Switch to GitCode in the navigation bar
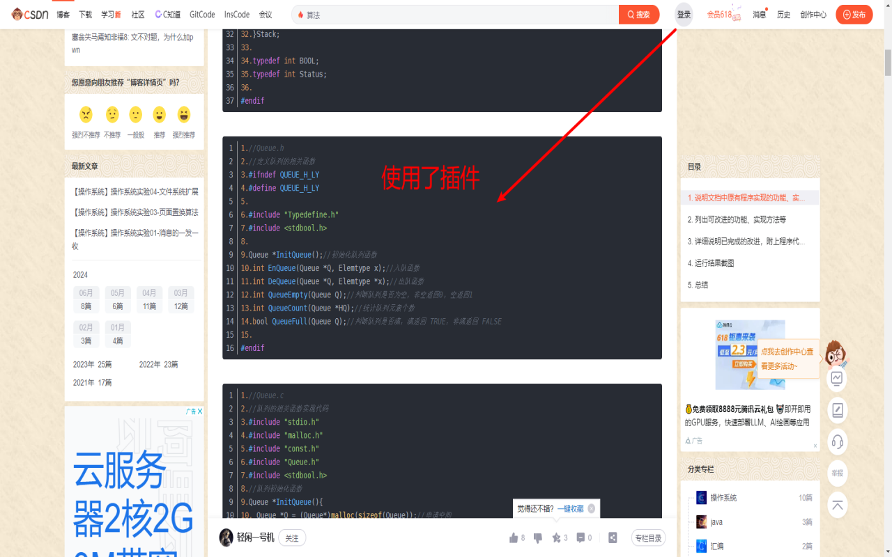Image resolution: width=892 pixels, height=557 pixels. point(201,14)
